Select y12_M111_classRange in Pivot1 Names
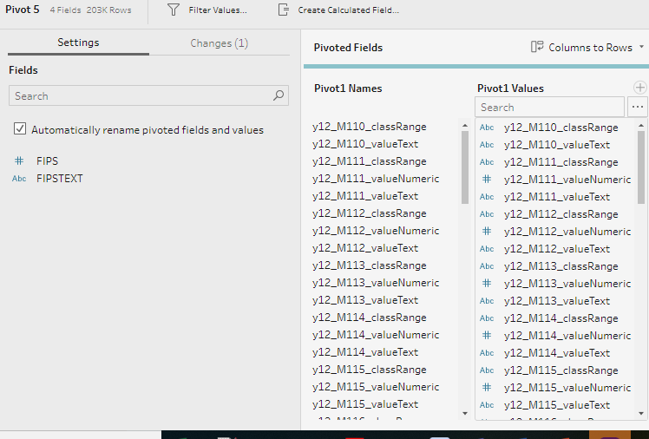The height and width of the screenshot is (439, 649). [x=370, y=161]
